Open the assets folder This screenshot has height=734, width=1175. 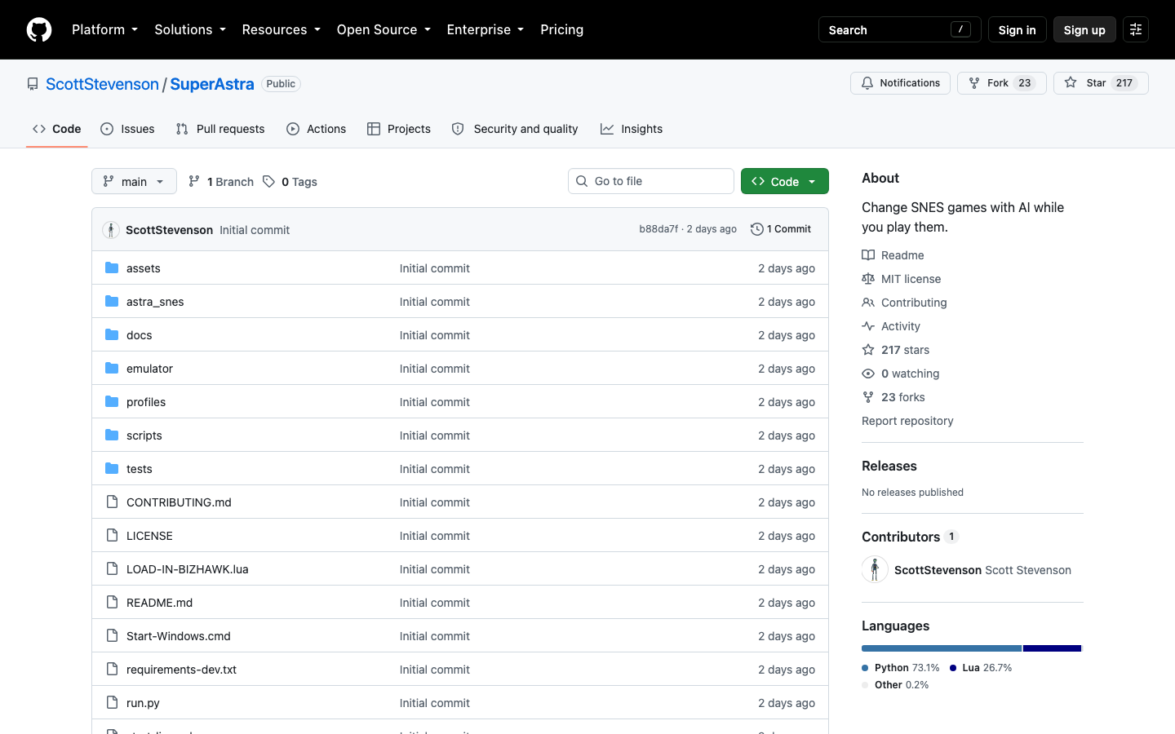click(x=144, y=268)
